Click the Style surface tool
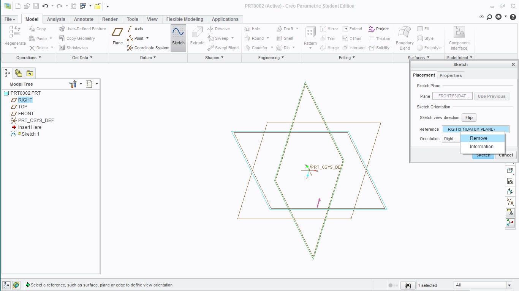 tap(425, 38)
